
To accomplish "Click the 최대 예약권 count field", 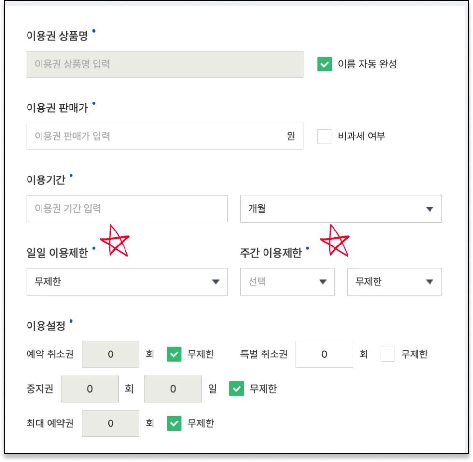I will [x=111, y=423].
